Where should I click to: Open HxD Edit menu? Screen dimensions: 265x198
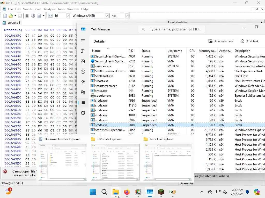[18, 9]
